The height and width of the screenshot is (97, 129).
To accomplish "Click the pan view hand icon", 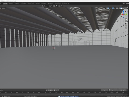I will click(126, 22).
